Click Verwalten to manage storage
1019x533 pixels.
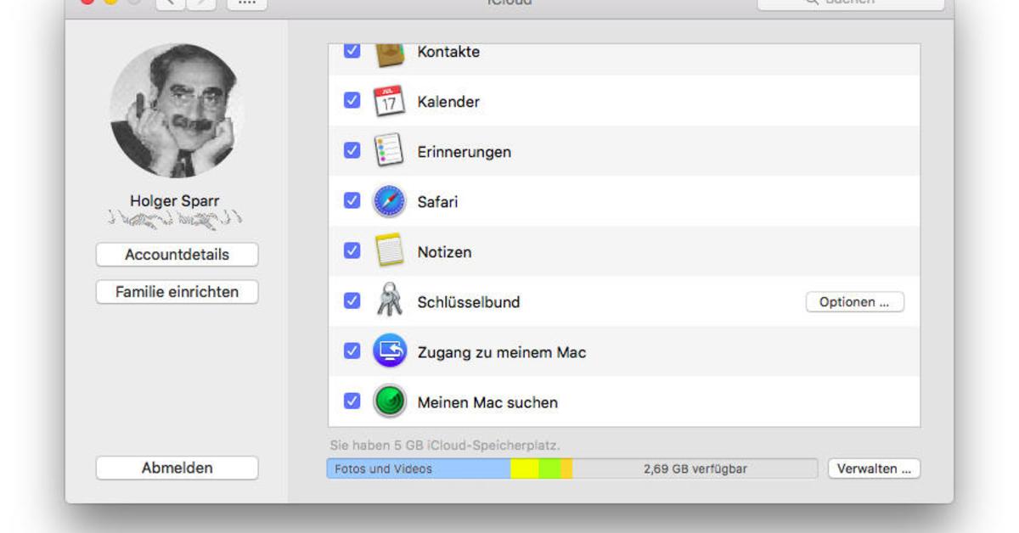tap(874, 468)
